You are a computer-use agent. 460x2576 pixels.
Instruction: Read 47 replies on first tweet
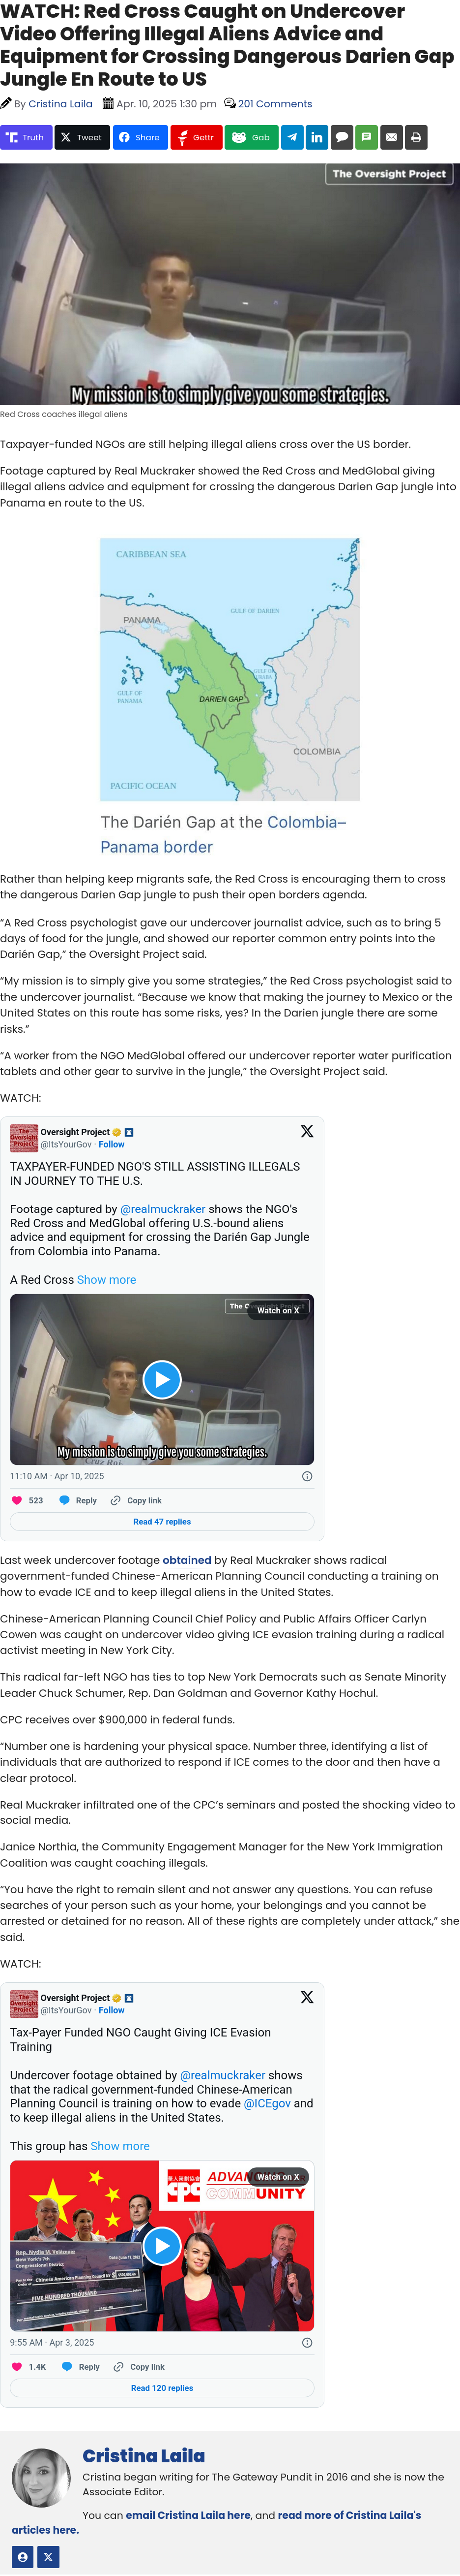[x=162, y=1522]
